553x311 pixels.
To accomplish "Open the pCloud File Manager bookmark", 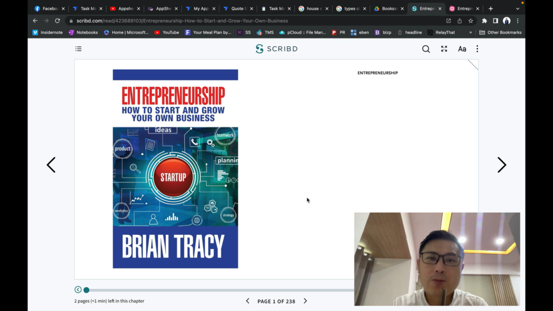I will pos(302,32).
